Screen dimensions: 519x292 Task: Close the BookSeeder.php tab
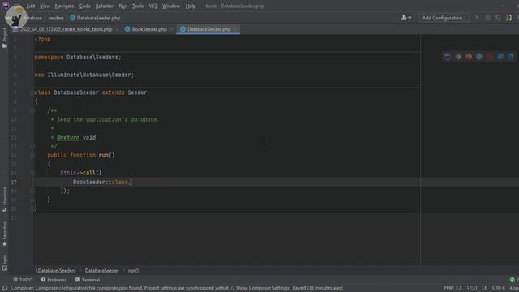tap(171, 29)
